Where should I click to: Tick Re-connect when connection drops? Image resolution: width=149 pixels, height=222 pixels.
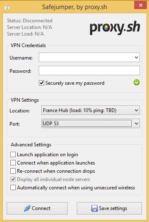(13, 171)
